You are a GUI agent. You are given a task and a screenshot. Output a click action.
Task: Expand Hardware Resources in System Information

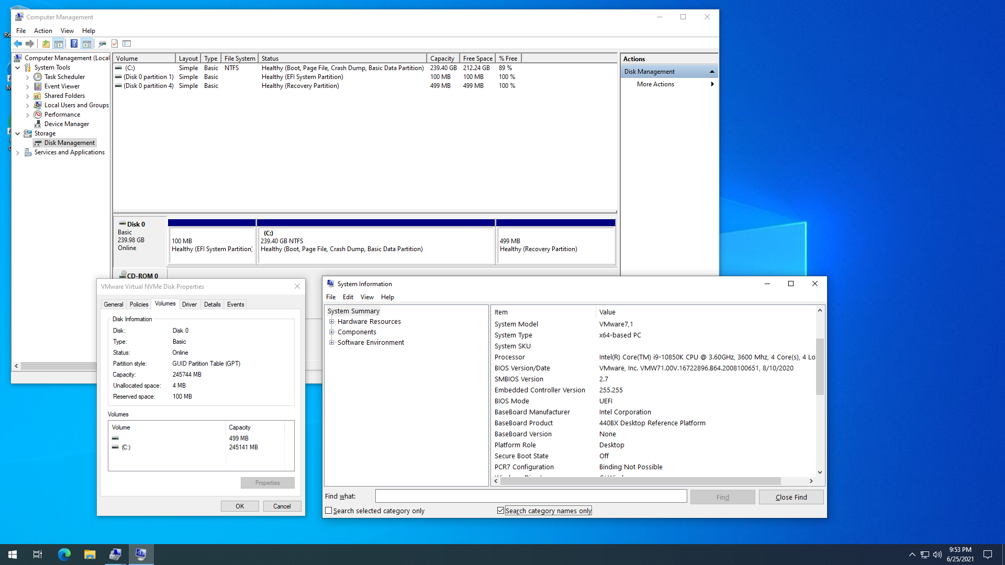coord(331,322)
